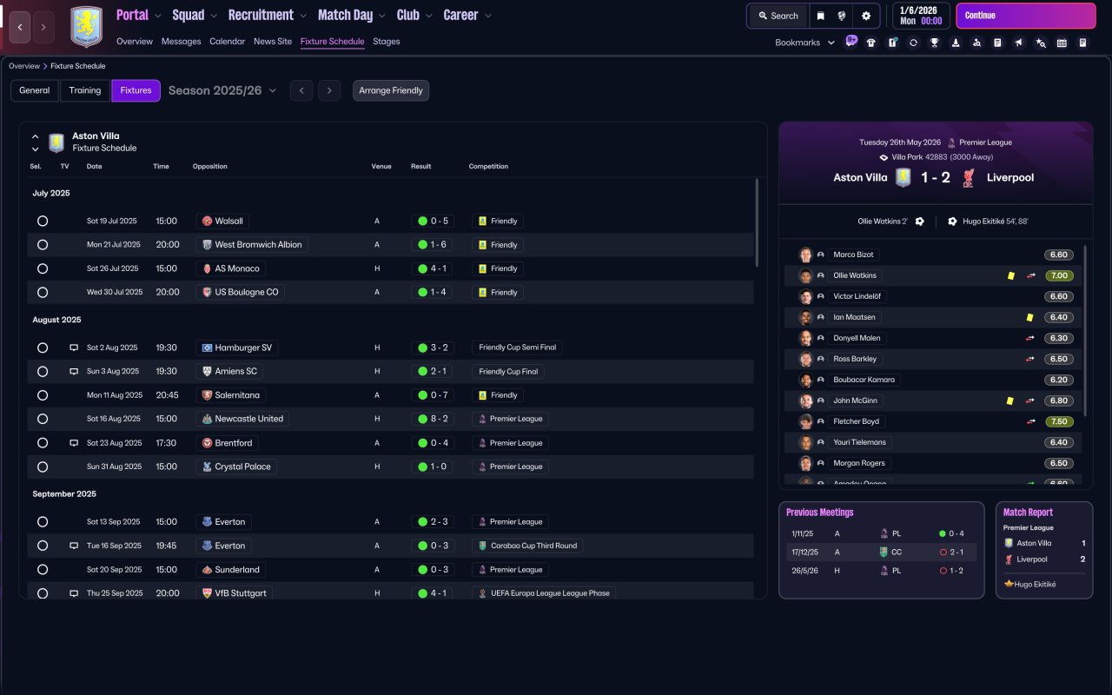Image resolution: width=1112 pixels, height=695 pixels.
Task: Click the Continue button
Action: (x=1026, y=16)
